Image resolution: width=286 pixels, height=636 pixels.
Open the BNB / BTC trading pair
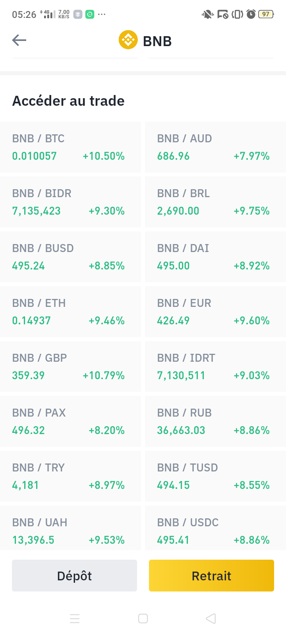(x=70, y=147)
